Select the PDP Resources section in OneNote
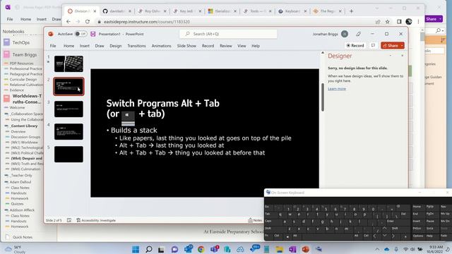 (x=21, y=64)
